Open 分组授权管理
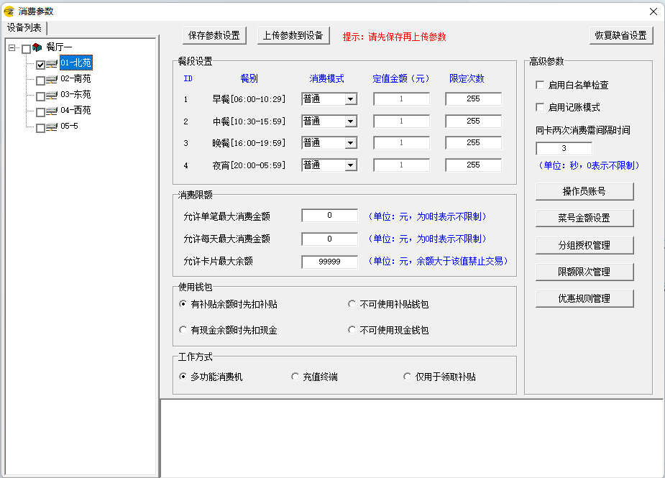Viewport: 665px width, 478px height. (584, 245)
